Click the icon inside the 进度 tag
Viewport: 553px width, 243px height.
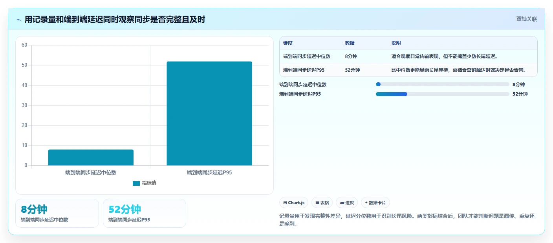[x=342, y=203]
